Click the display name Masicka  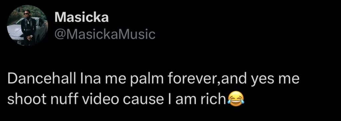(x=82, y=17)
